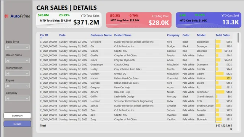Screen dimensions: 244x137
Task: Click customer name Geraldine
Action: pyautogui.click(x=96, y=42)
